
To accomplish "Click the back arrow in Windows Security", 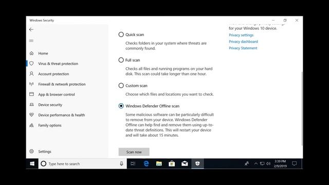I will point(31,30).
